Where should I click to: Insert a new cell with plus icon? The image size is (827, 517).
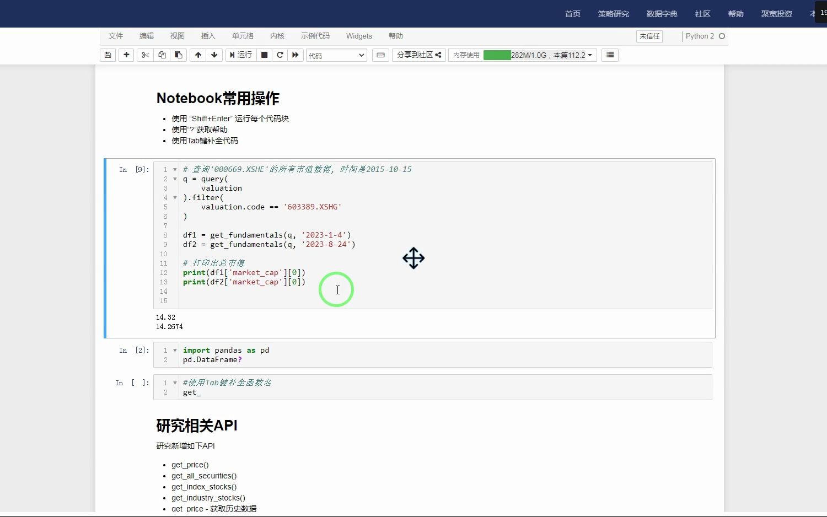pyautogui.click(x=126, y=55)
